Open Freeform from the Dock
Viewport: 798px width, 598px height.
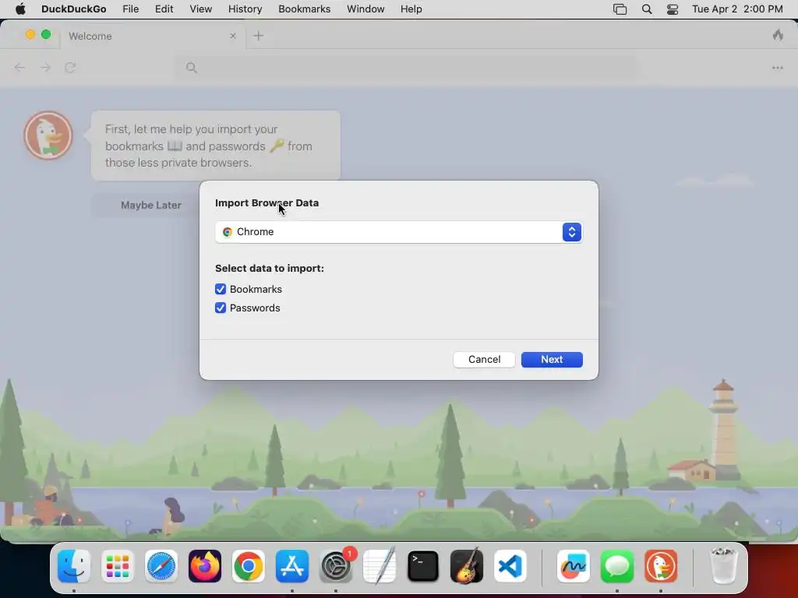[x=574, y=566]
